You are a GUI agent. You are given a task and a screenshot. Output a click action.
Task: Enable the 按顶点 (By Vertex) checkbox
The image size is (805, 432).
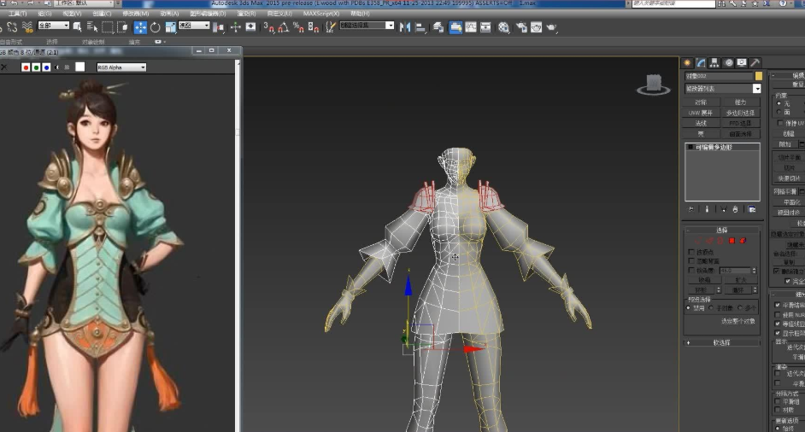pyautogui.click(x=691, y=252)
